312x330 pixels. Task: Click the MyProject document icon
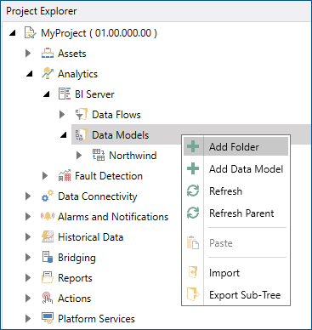click(30, 33)
